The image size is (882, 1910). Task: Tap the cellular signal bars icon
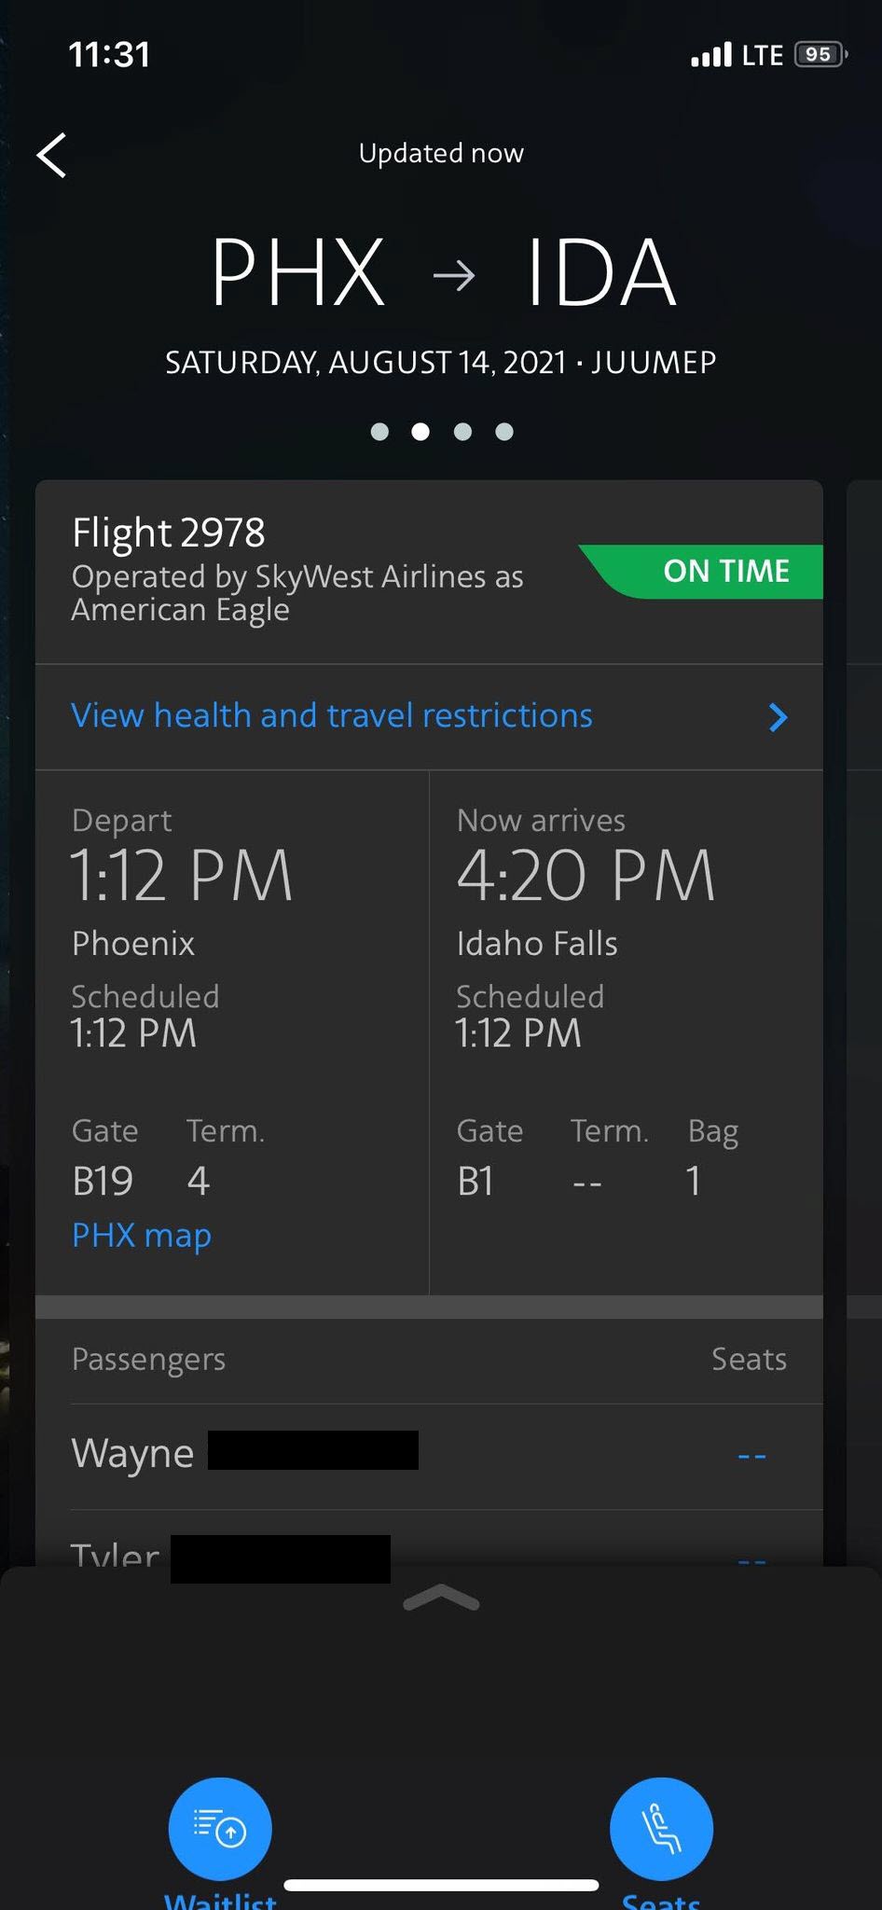711,55
